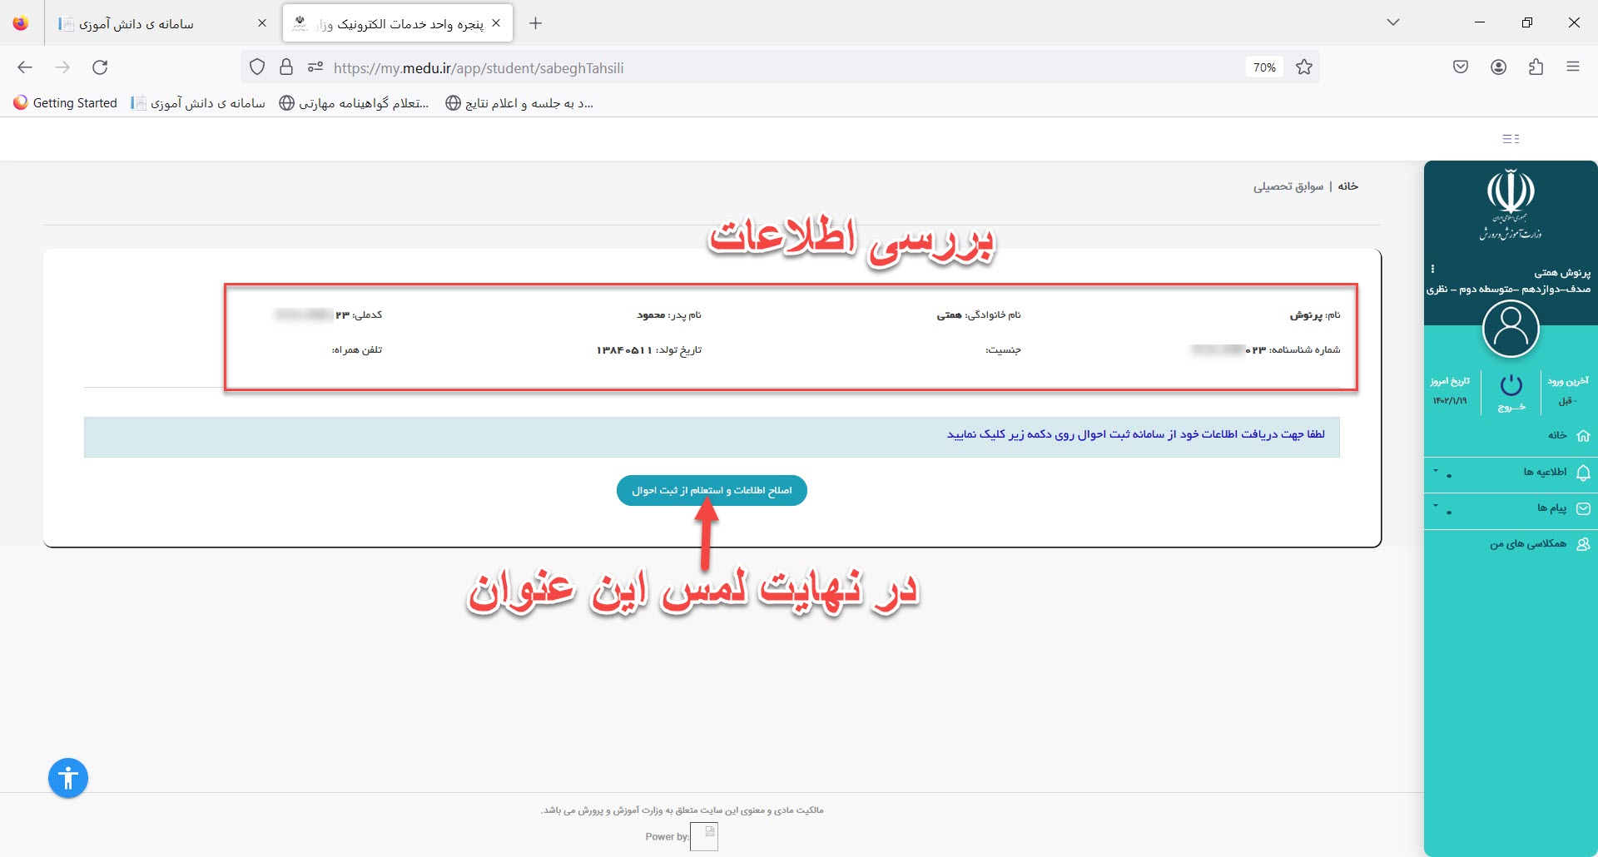Click the خانه breadcrumb link
1598x857 pixels.
tap(1348, 186)
